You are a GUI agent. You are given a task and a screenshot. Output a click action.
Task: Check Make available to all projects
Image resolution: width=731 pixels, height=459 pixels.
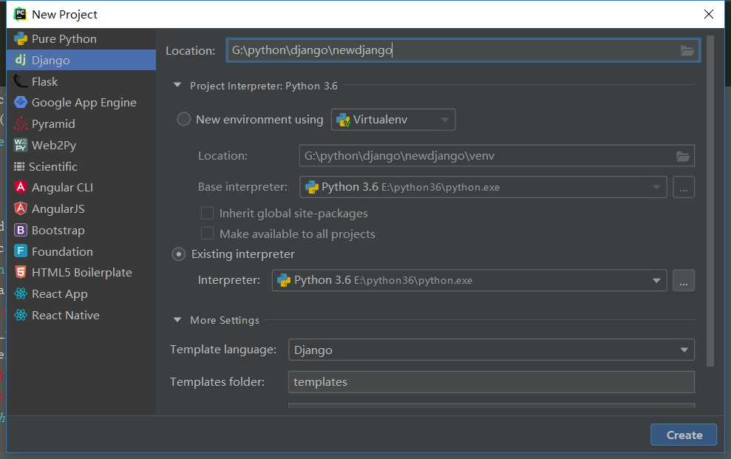pos(207,234)
